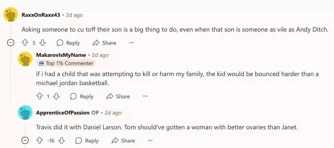Downvote RaxxOnRaxx43's comment
The width and height of the screenshot is (334, 148).
(x=42, y=43)
